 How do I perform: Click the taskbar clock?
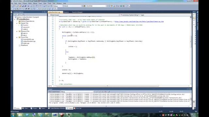pyautogui.click(x=193, y=115)
